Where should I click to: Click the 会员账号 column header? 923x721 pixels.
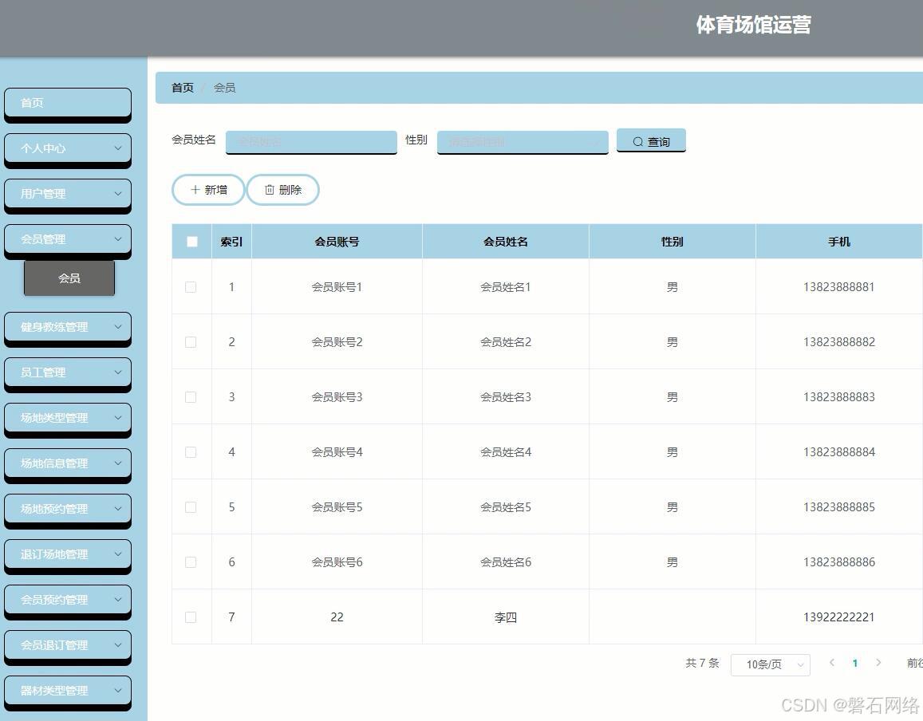337,242
